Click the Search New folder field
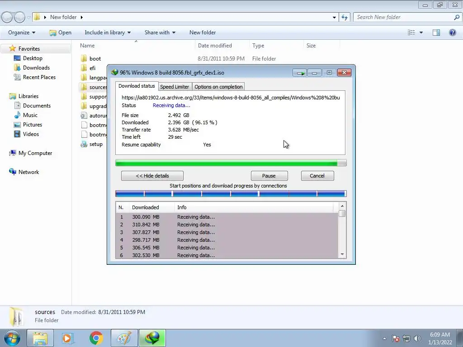This screenshot has height=347, width=463. 405,17
